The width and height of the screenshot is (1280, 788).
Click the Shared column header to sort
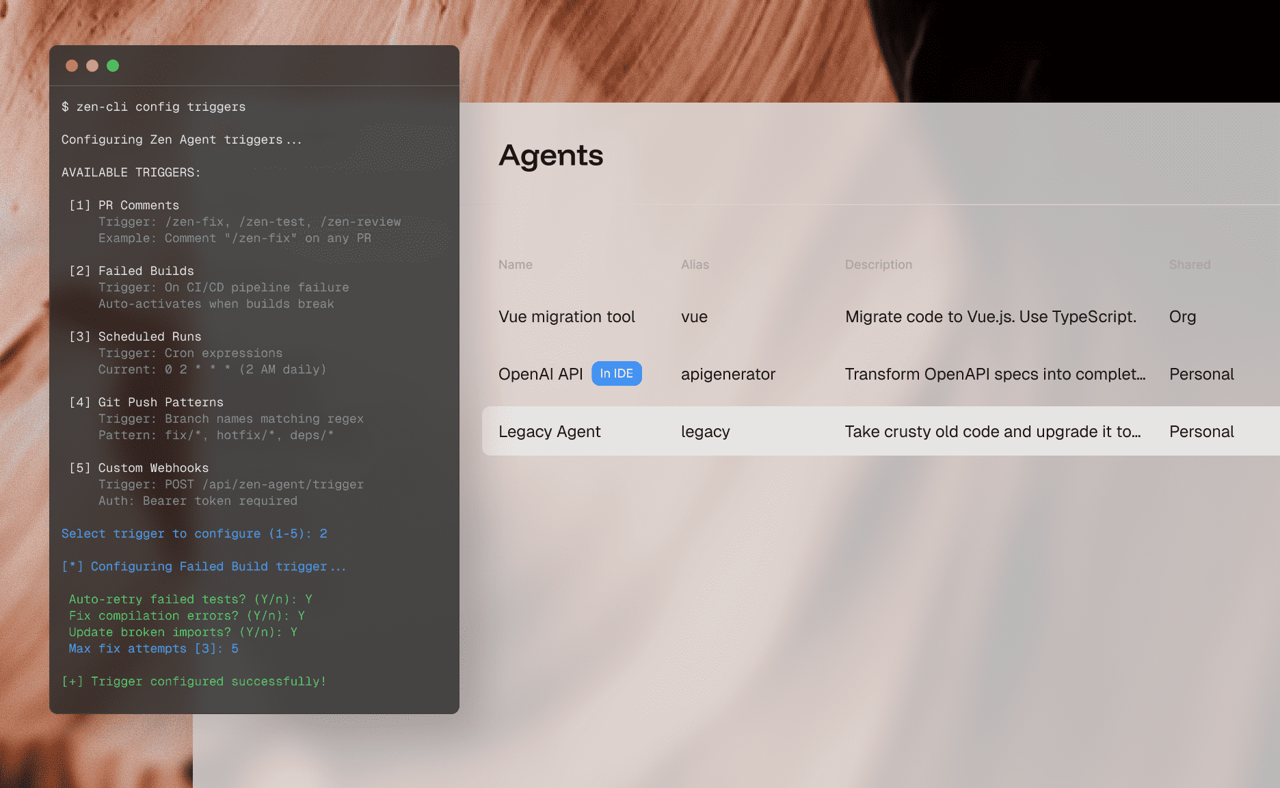tap(1189, 265)
